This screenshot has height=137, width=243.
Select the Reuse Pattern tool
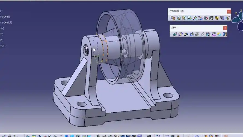coord(225,34)
